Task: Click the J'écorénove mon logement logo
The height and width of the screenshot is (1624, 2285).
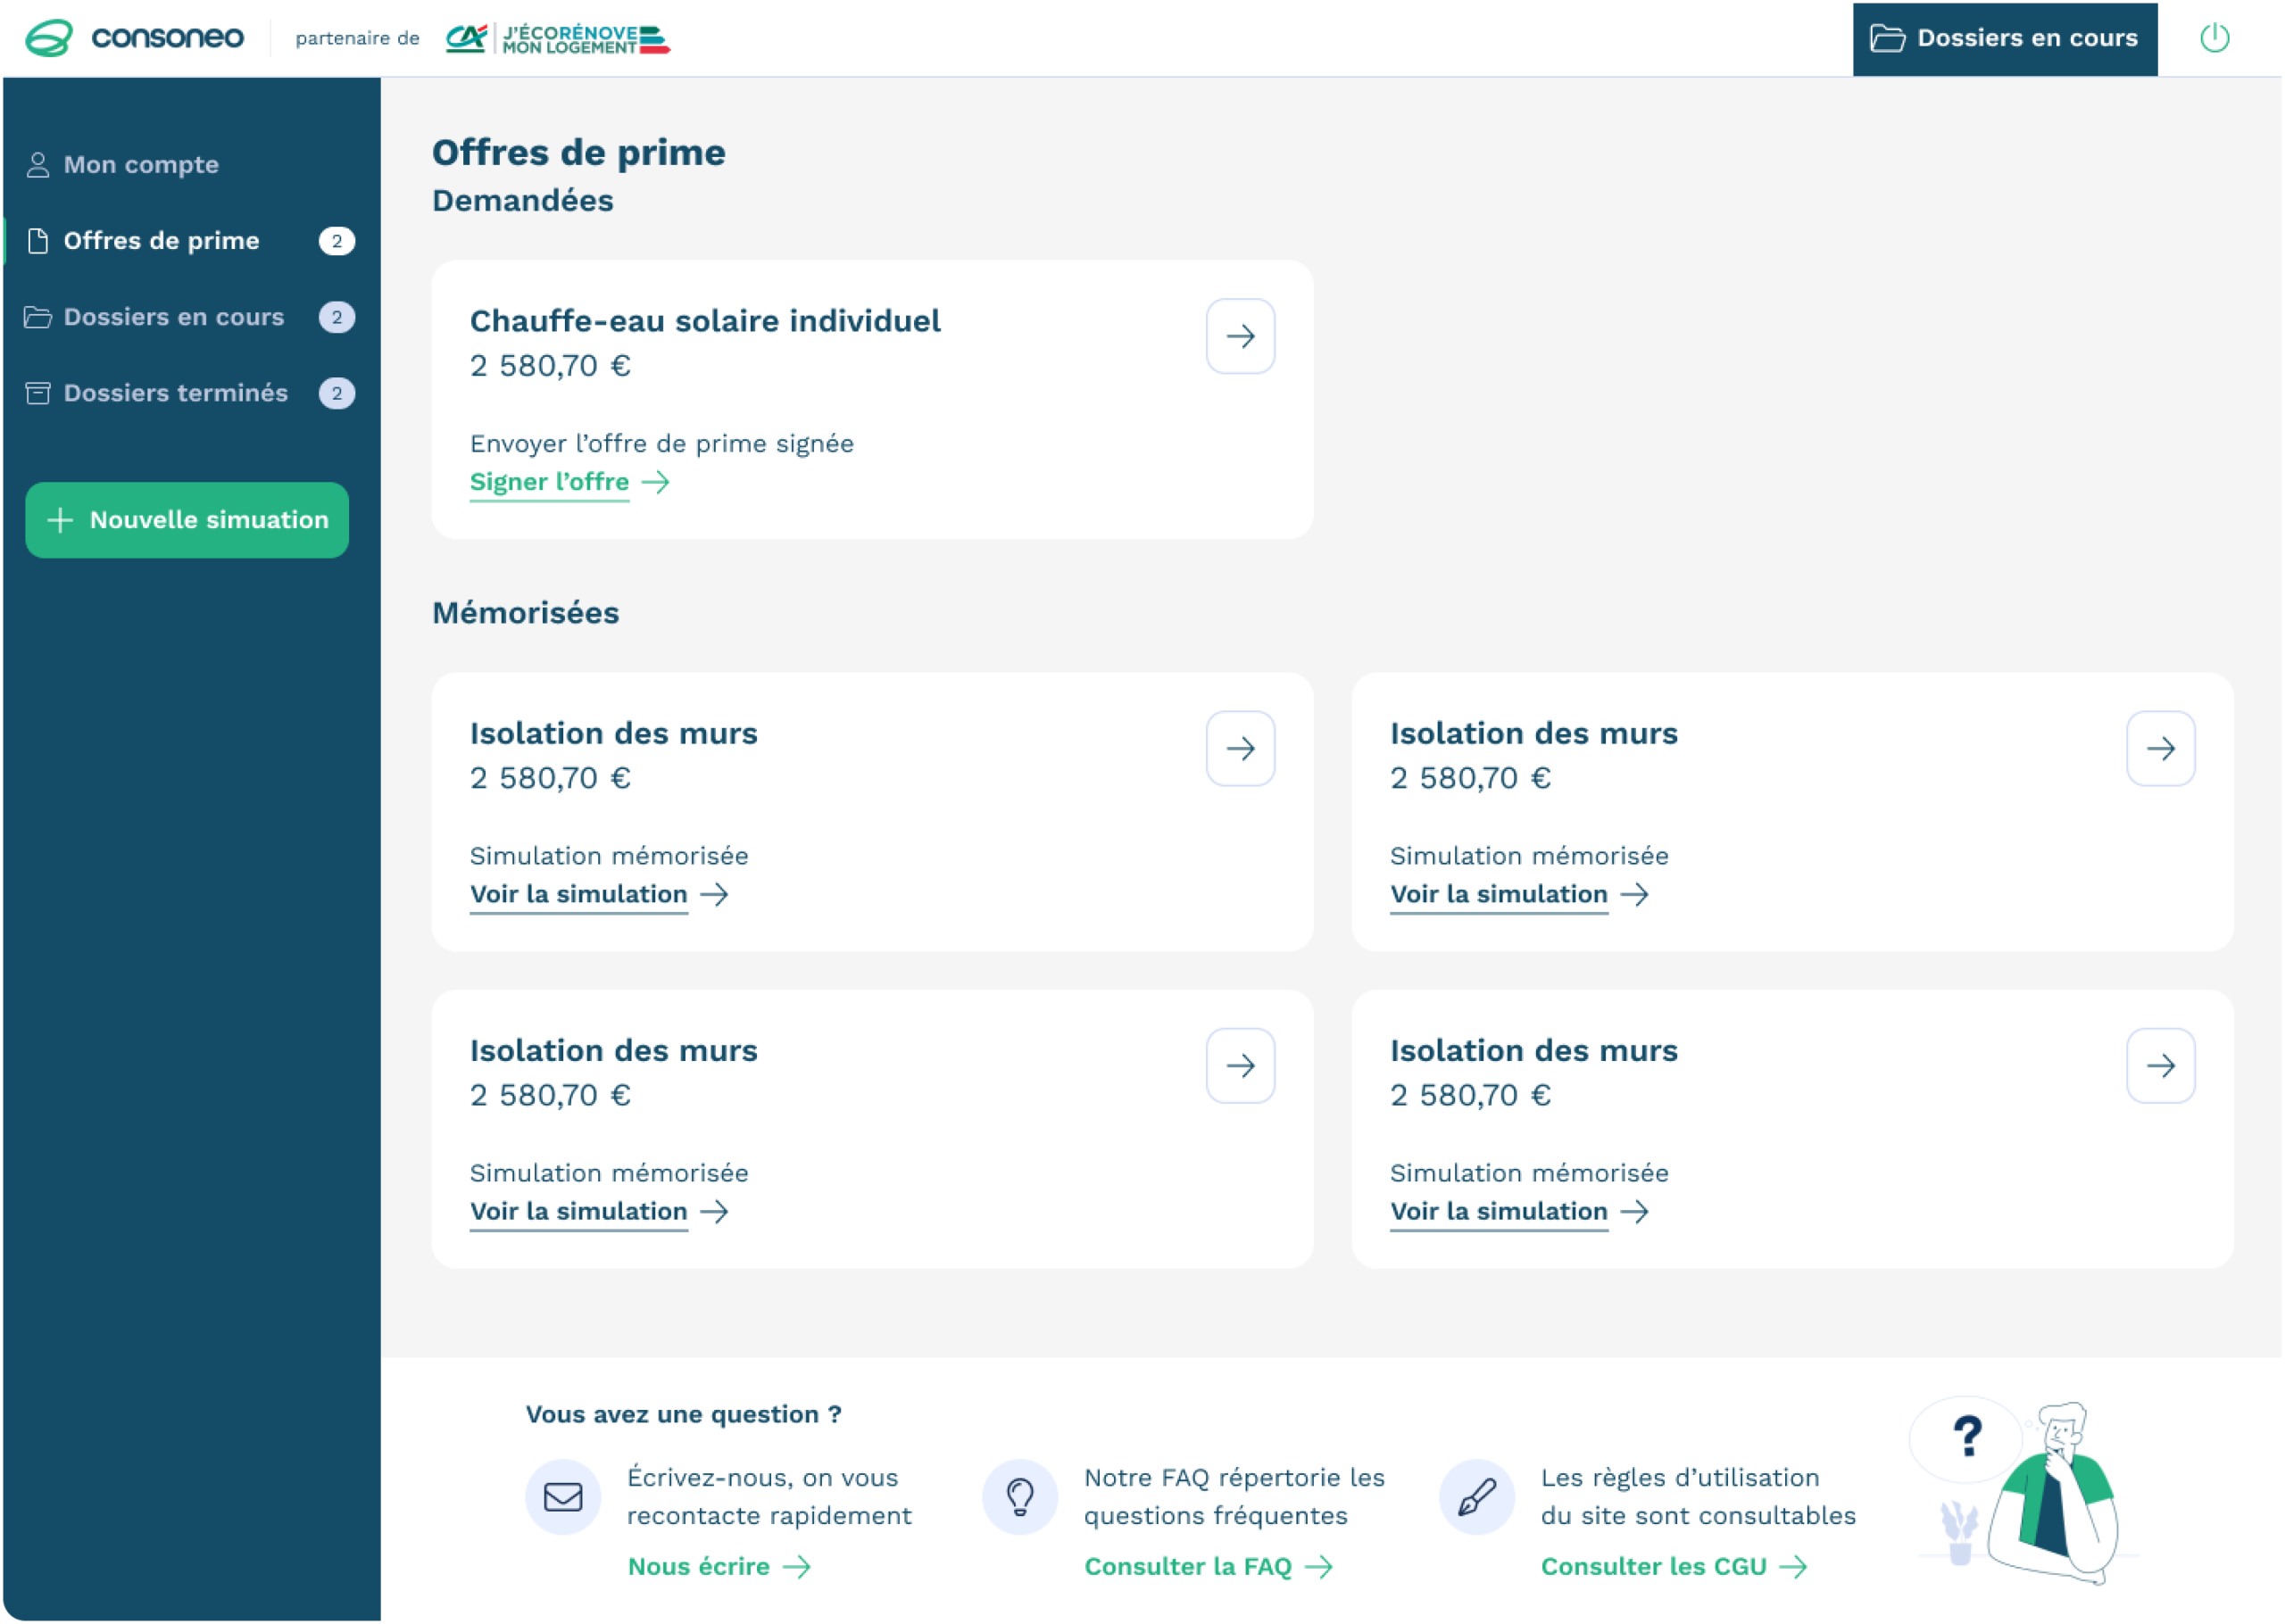Action: tap(558, 39)
